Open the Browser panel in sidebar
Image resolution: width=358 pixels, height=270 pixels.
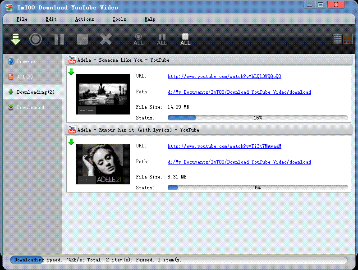(32, 62)
